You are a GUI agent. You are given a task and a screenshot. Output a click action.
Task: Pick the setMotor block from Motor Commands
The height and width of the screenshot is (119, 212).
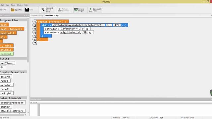click(x=6, y=107)
